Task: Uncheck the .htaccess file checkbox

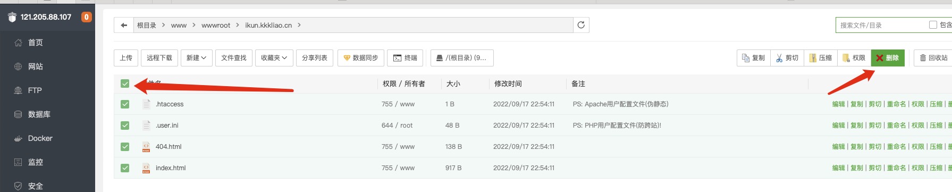Action: click(125, 104)
